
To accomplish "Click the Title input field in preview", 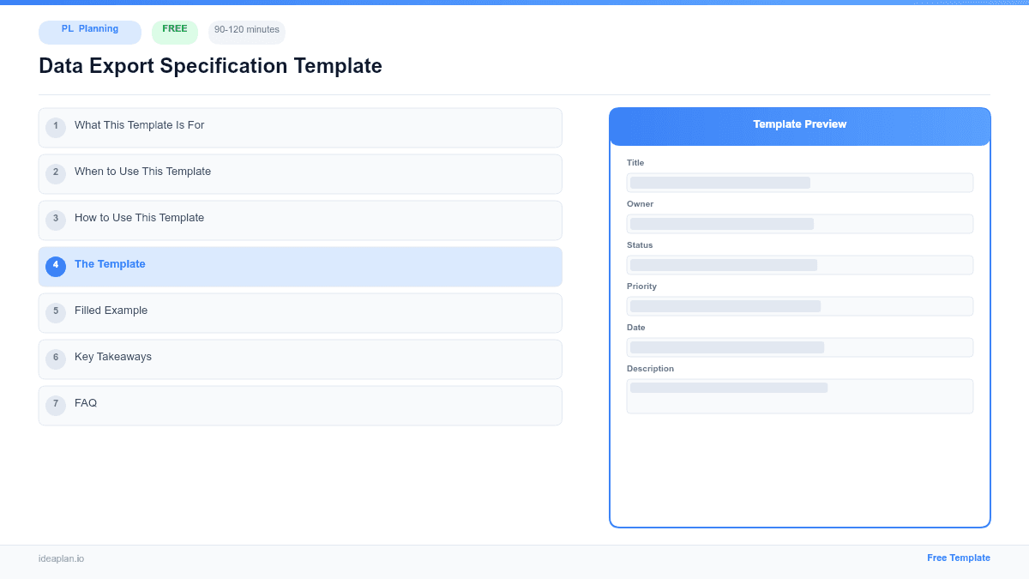I will [799, 182].
